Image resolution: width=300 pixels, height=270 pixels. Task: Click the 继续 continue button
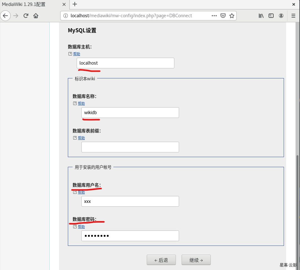click(x=196, y=260)
